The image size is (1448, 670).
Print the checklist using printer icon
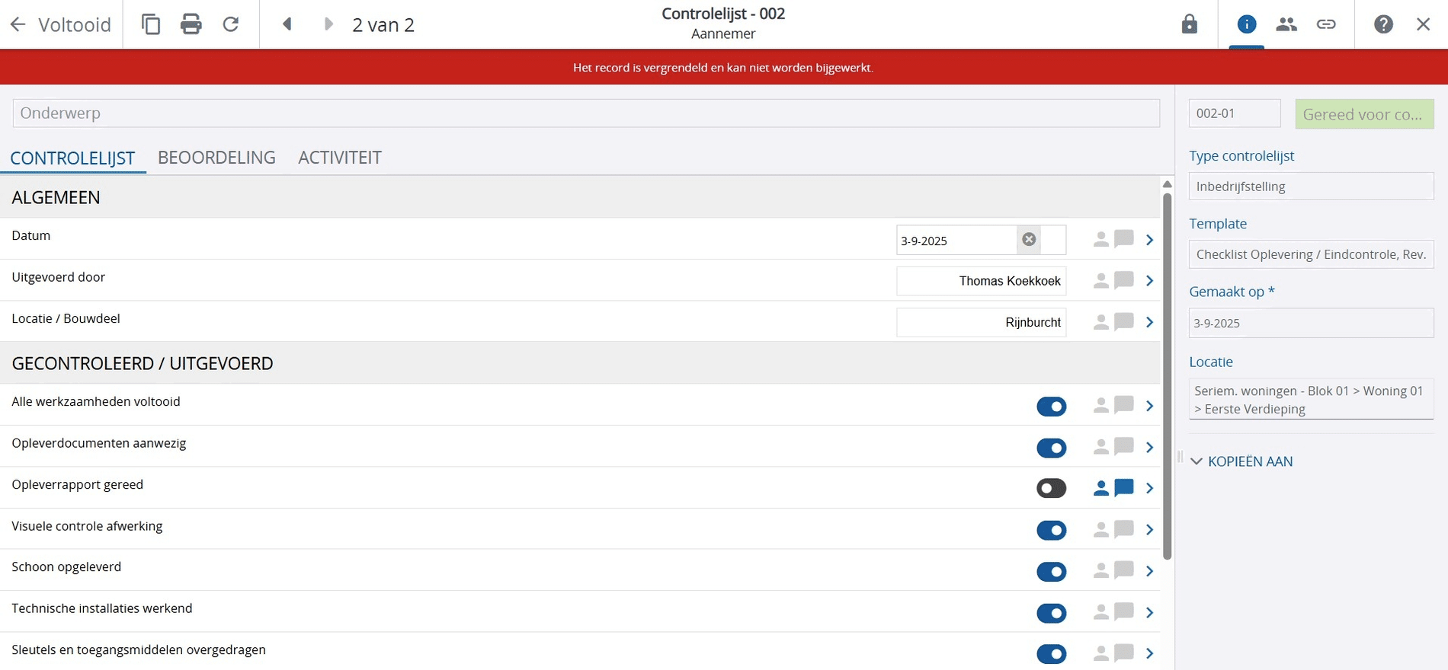coord(191,24)
